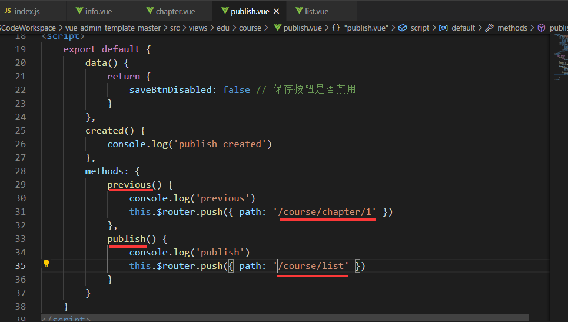
Task: Select the default breadcrumb symbol
Action: pyautogui.click(x=463, y=28)
